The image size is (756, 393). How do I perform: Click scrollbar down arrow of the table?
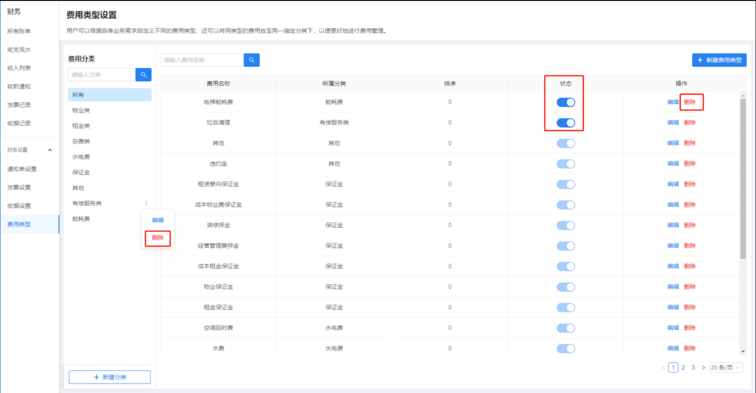[743, 351]
